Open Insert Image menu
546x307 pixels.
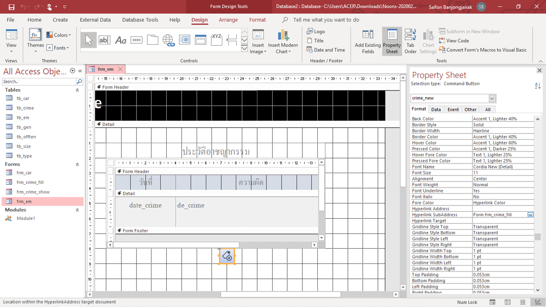[258, 42]
